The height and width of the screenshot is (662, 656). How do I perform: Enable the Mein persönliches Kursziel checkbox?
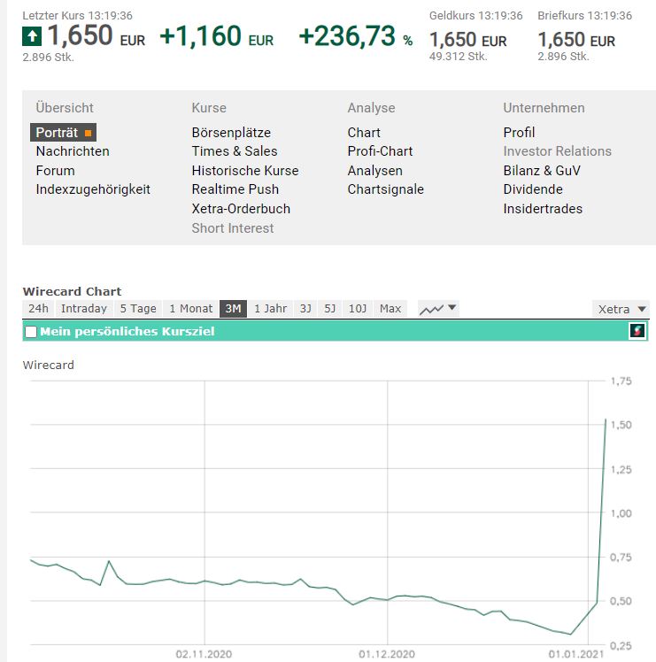point(31,332)
